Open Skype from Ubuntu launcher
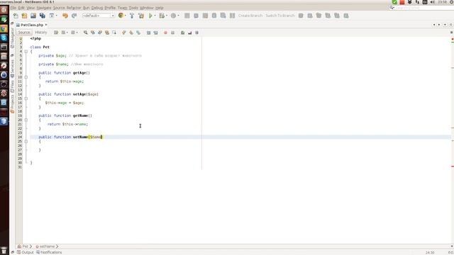 4,38
